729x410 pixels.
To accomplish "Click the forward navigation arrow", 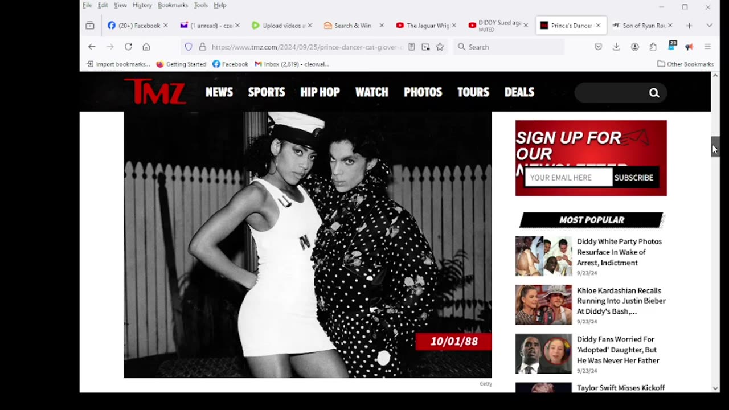I will pos(110,47).
